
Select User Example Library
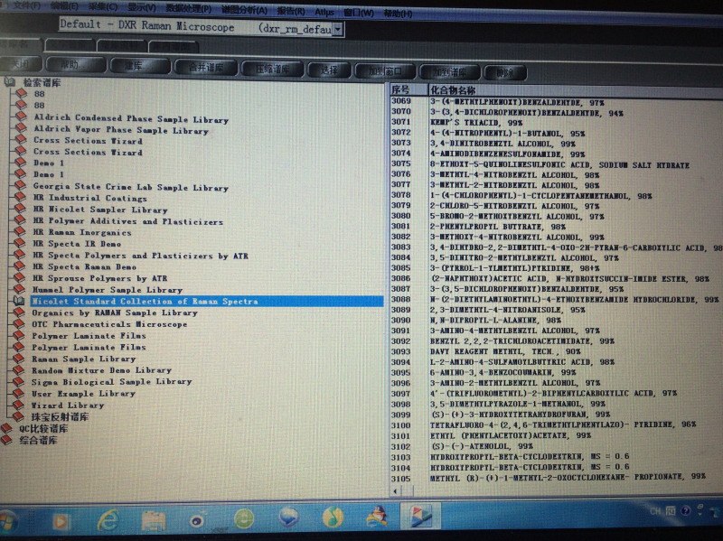[83, 394]
